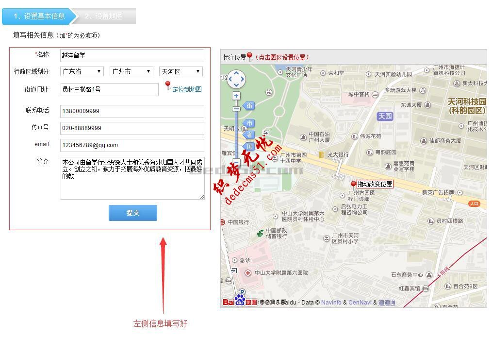Click the pan-left arrow on the map compass
492x339 pixels.
[230, 79]
